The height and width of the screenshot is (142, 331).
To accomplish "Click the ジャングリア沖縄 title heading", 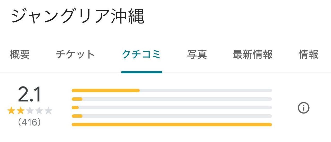I will pyautogui.click(x=78, y=17).
